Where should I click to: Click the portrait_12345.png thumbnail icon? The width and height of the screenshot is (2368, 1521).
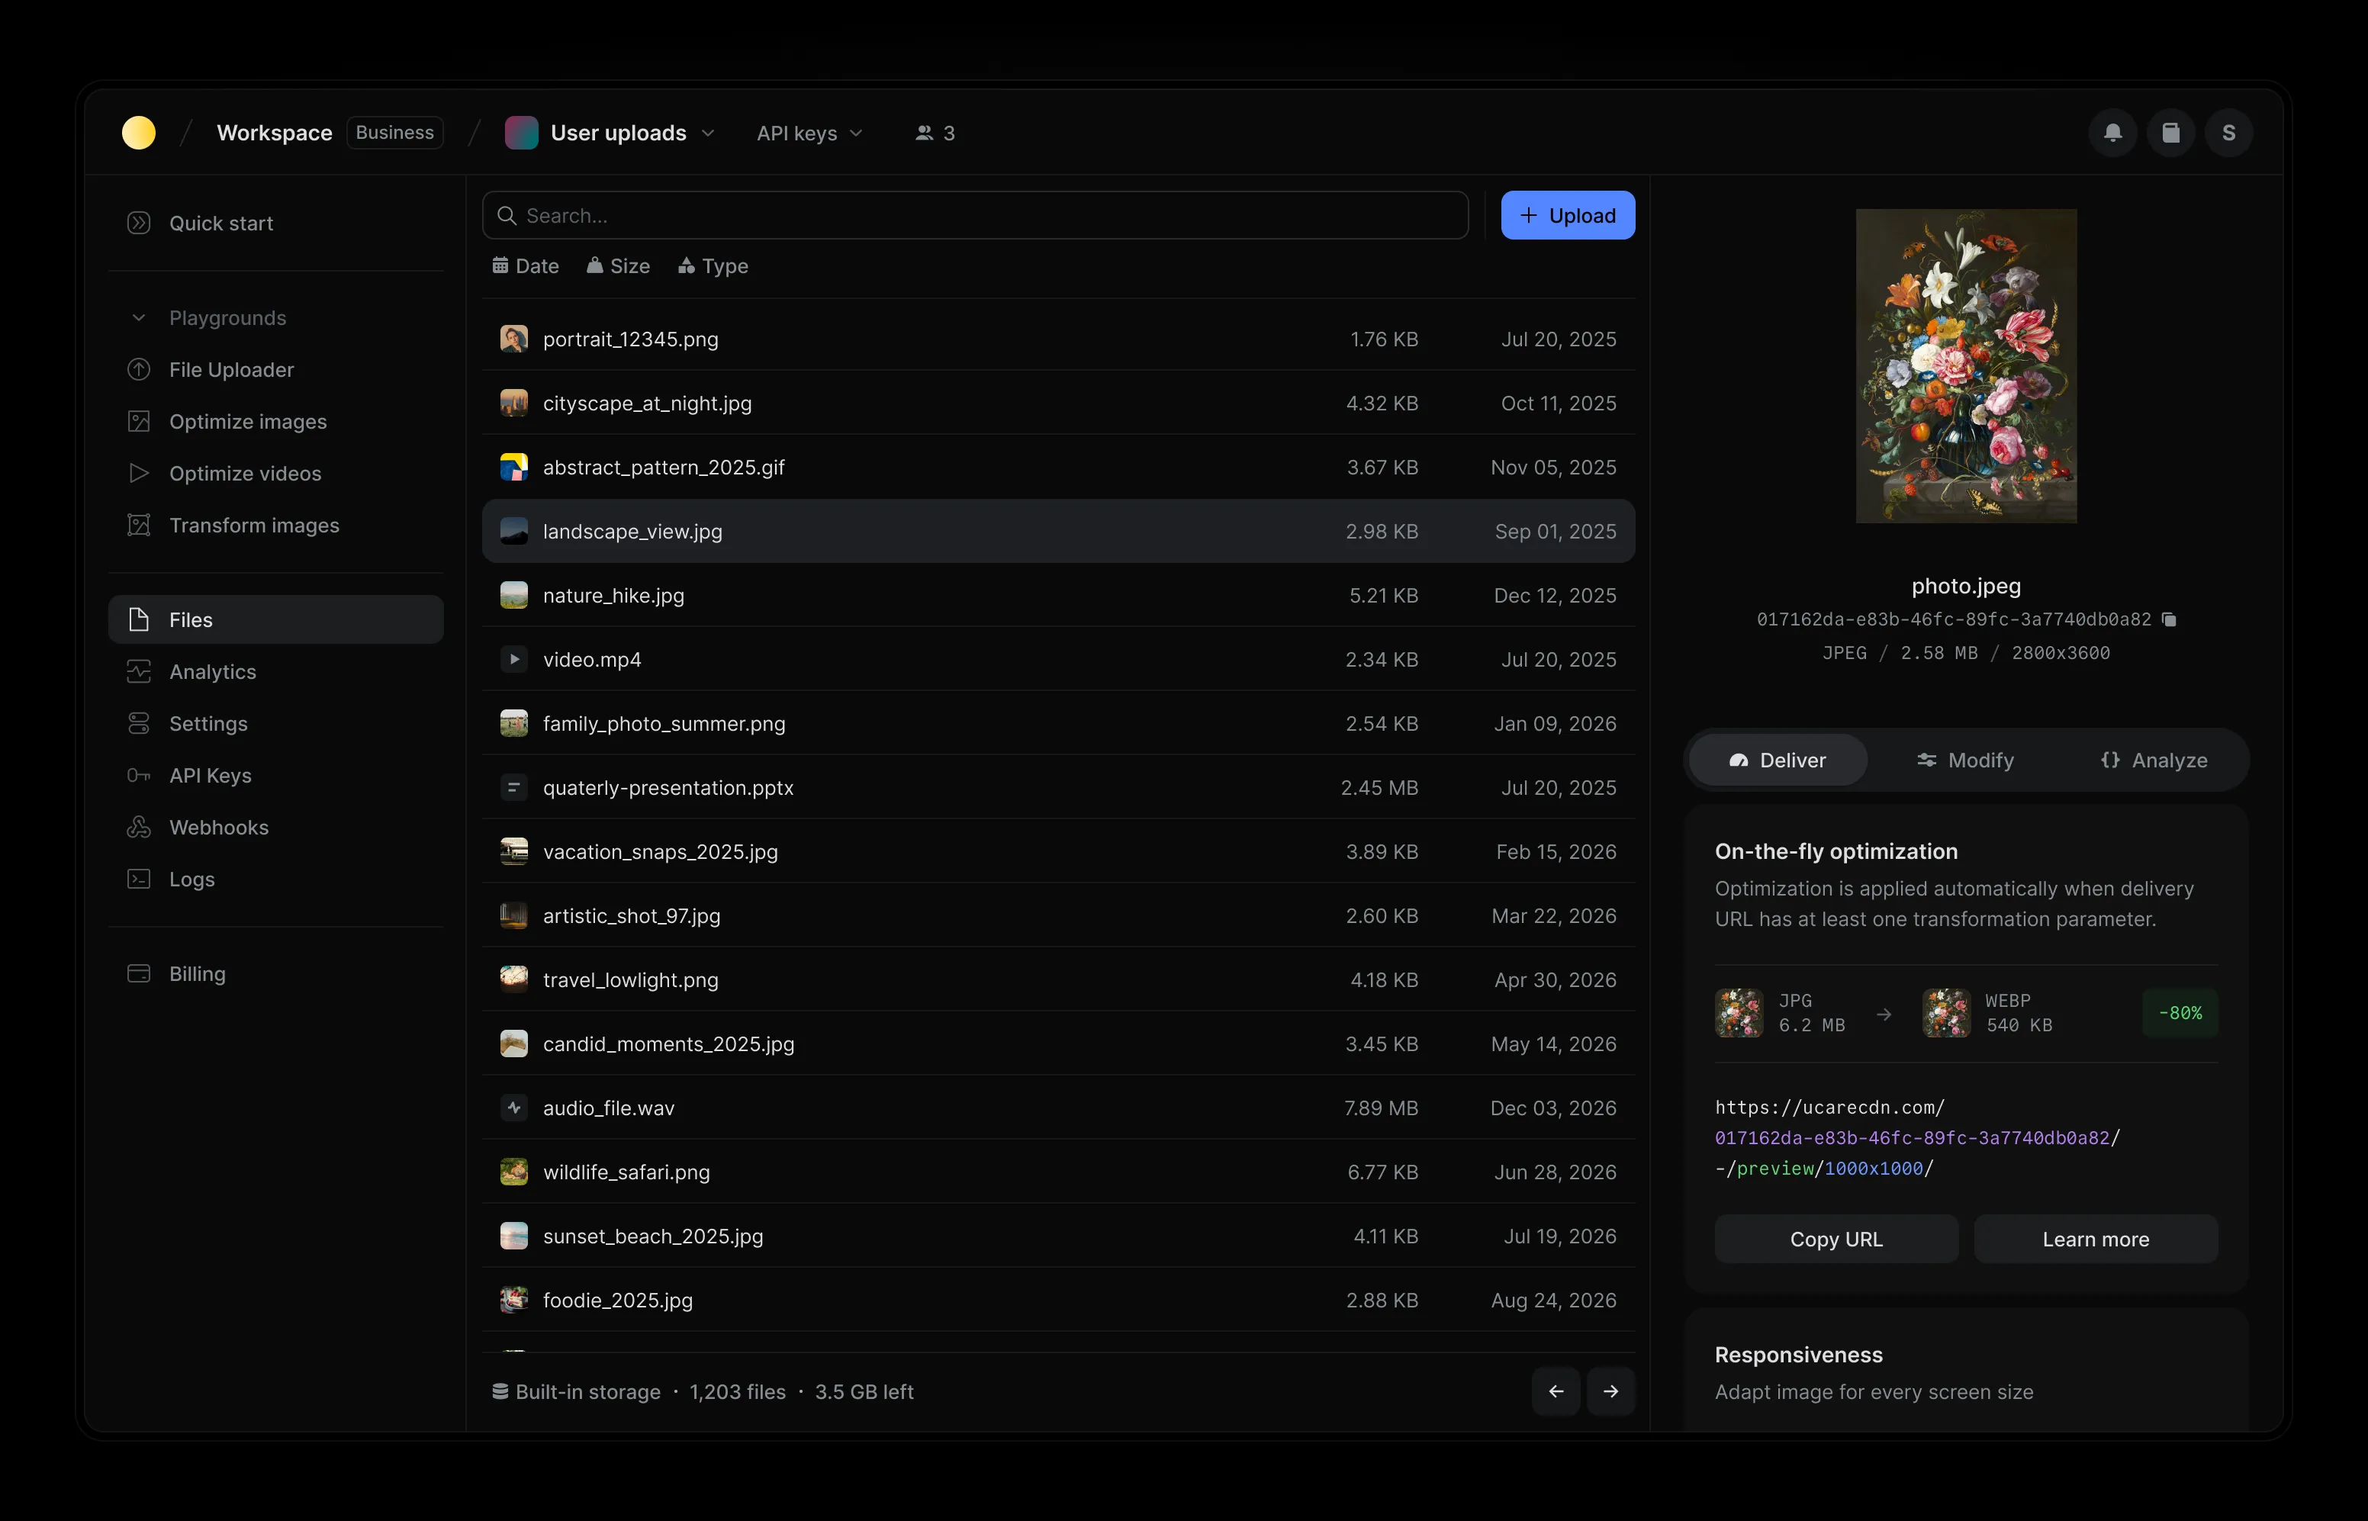click(x=513, y=339)
